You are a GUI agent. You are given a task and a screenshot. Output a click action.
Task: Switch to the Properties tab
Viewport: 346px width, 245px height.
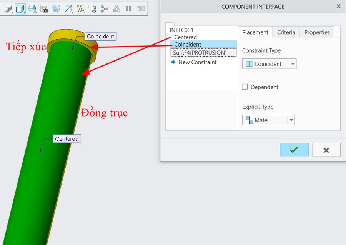point(317,32)
